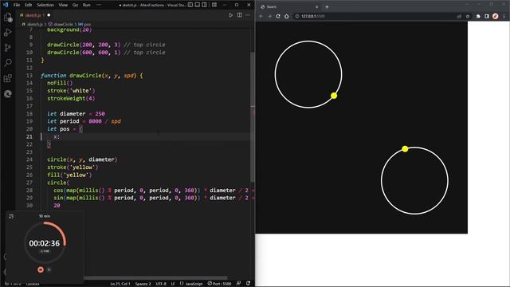Open the Extensions view
The height and width of the screenshot is (287, 510).
click(x=7, y=78)
